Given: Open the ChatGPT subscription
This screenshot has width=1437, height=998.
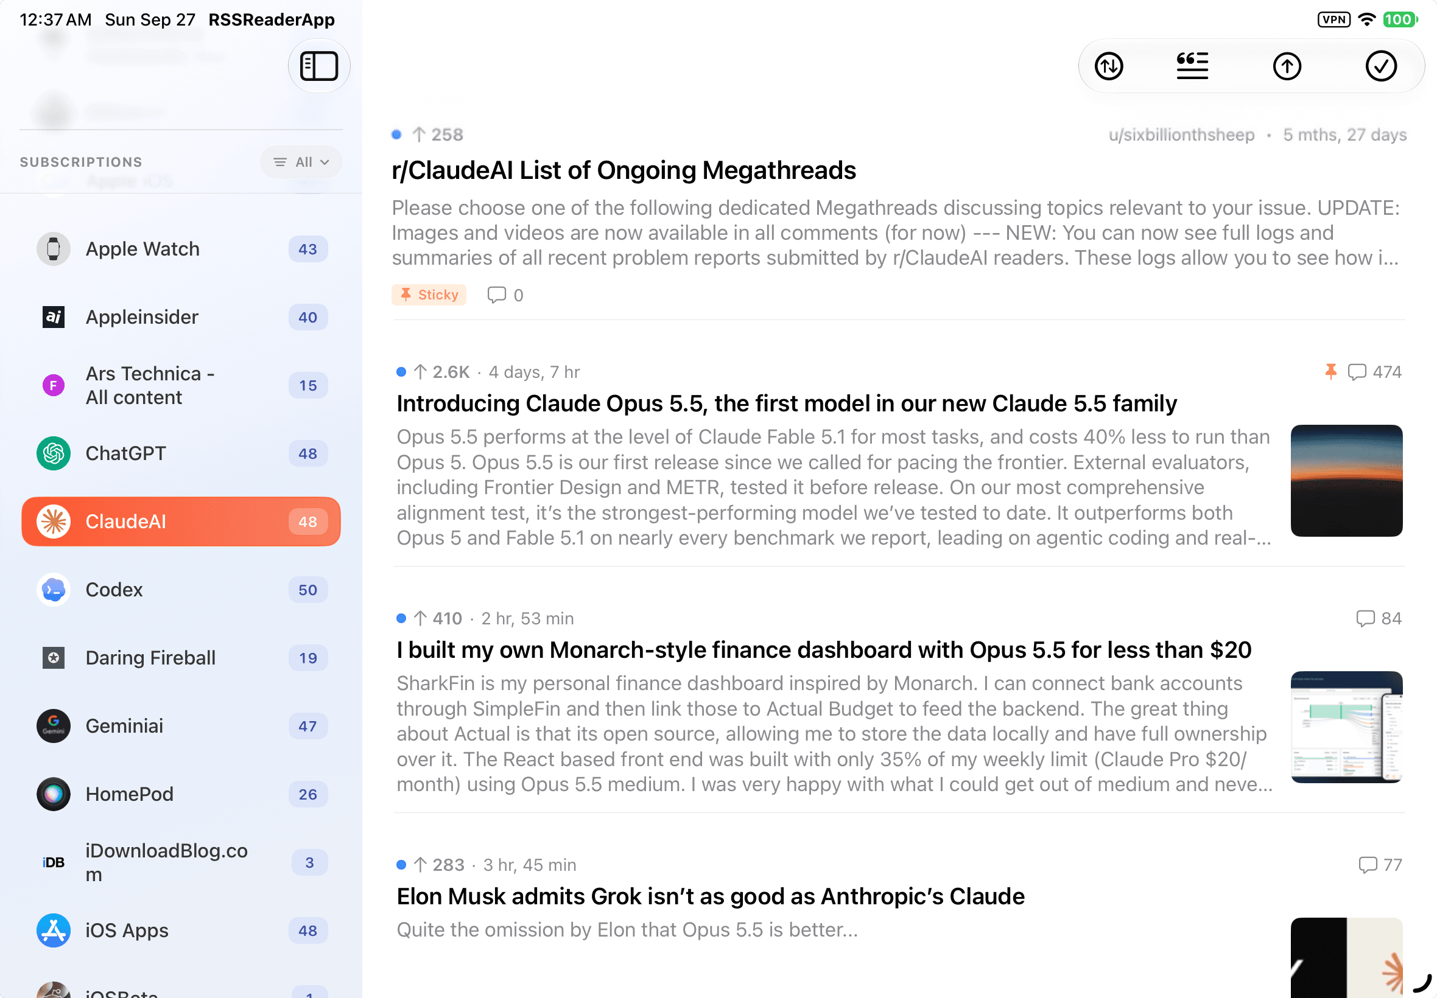Looking at the screenshot, I should pos(181,453).
